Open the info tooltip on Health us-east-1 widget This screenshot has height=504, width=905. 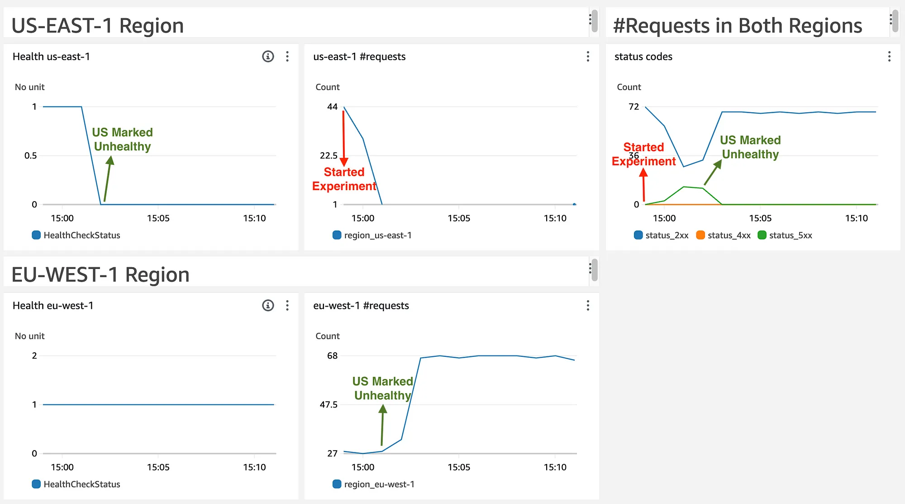click(268, 57)
